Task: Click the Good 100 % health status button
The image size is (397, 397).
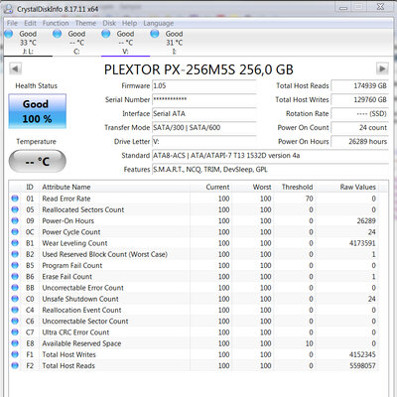Action: (37, 111)
